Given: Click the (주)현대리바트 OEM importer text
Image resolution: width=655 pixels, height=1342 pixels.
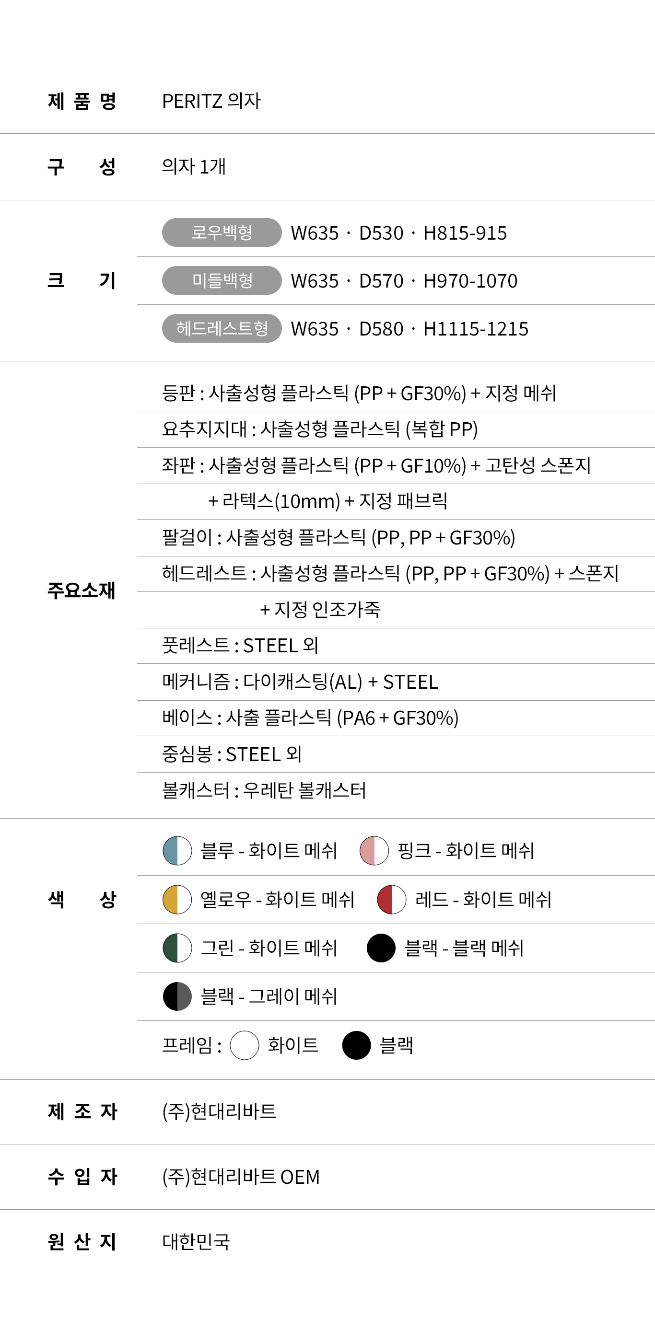Looking at the screenshot, I should [x=241, y=1176].
